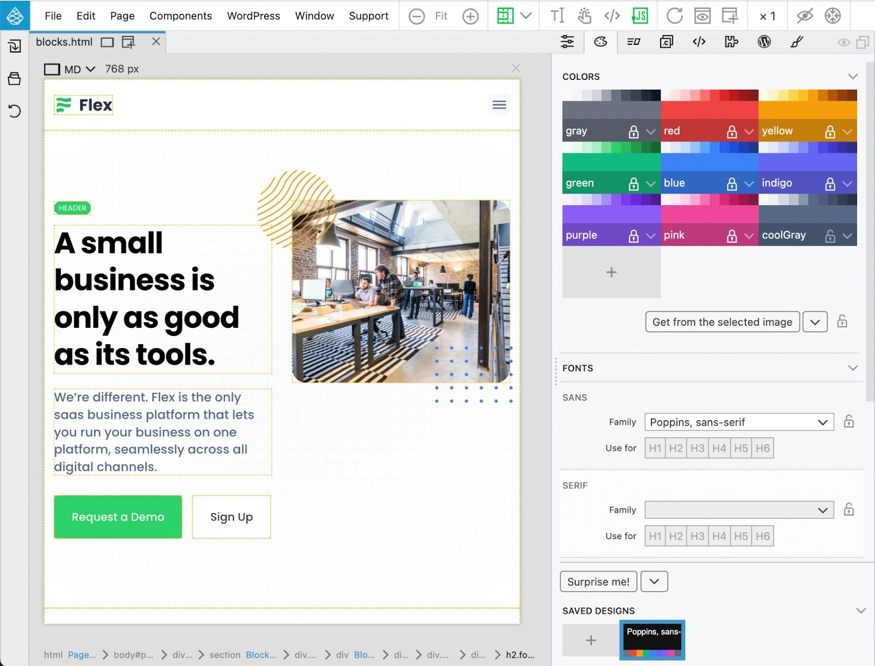The image size is (875, 666).
Task: Add a new page view icon
Action: [730, 16]
